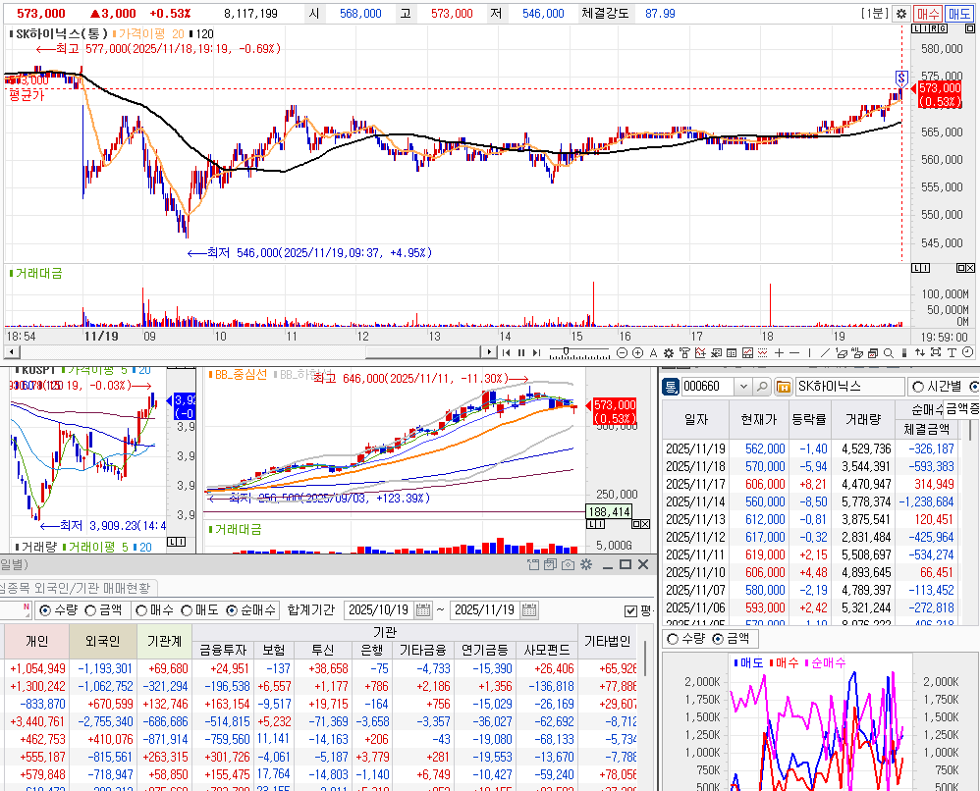Open the 외국인/기관 매매현황 tab
The image size is (980, 791).
tap(75, 589)
